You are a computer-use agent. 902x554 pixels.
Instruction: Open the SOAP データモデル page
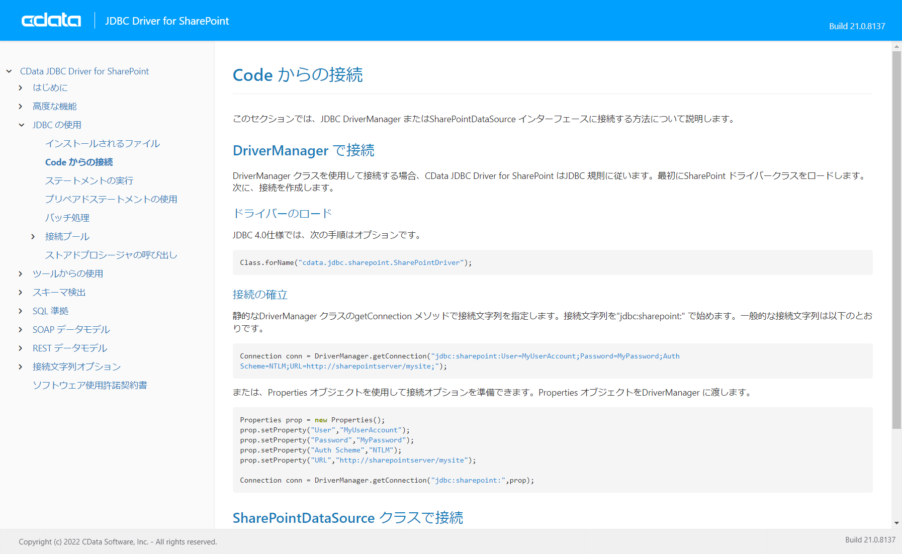coord(70,329)
